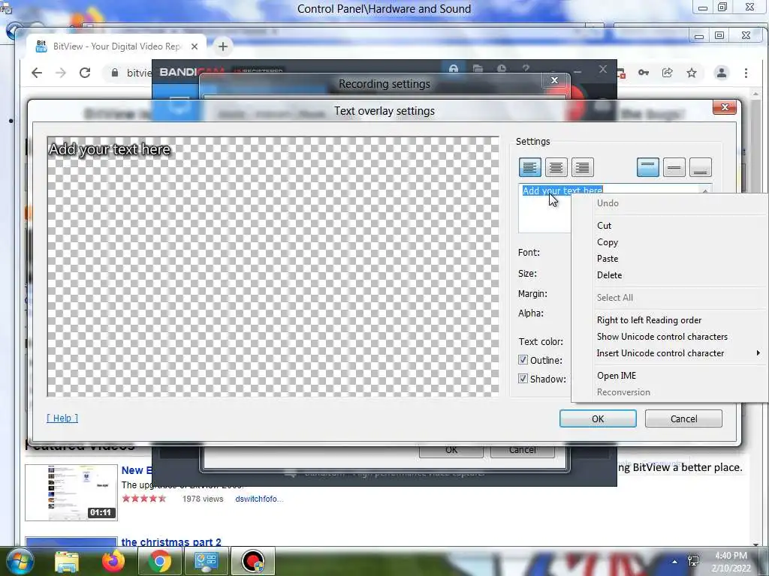This screenshot has width=769, height=576.
Task: Click the Bandicam lock icon
Action: 454,68
